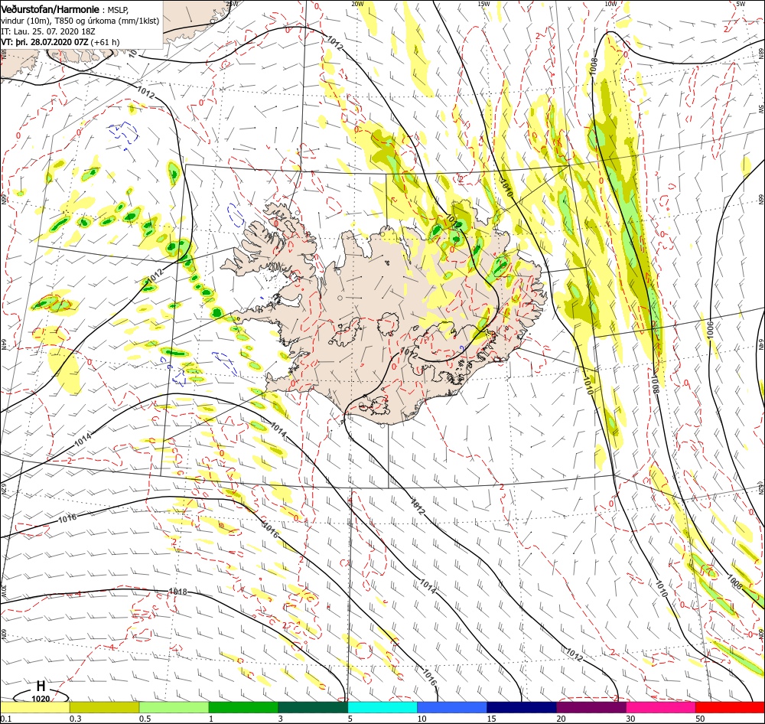The image size is (765, 724).
Task: Click the purple 20–30 legend color band
Action: pos(591,707)
